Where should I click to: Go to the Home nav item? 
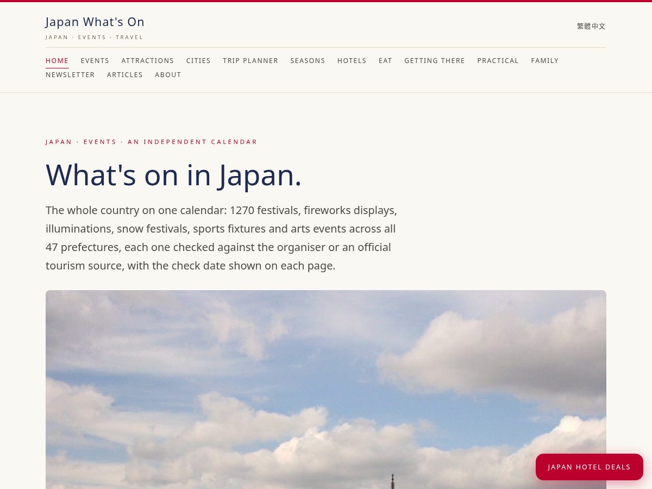pyautogui.click(x=57, y=61)
